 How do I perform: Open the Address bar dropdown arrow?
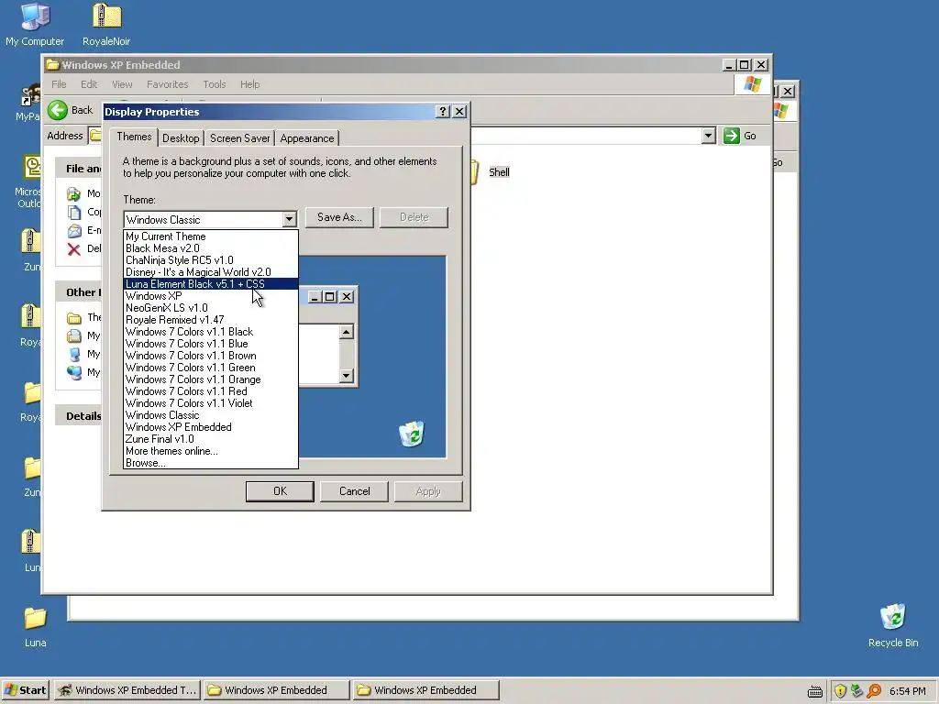point(708,136)
